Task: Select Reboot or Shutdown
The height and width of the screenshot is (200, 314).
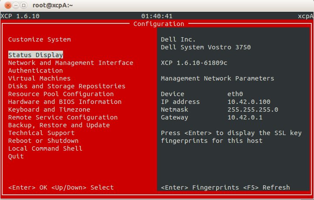Action: 43,140
